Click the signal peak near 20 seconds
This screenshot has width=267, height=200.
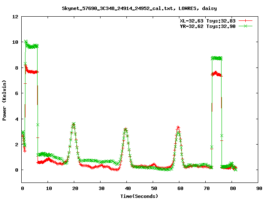point(74,125)
